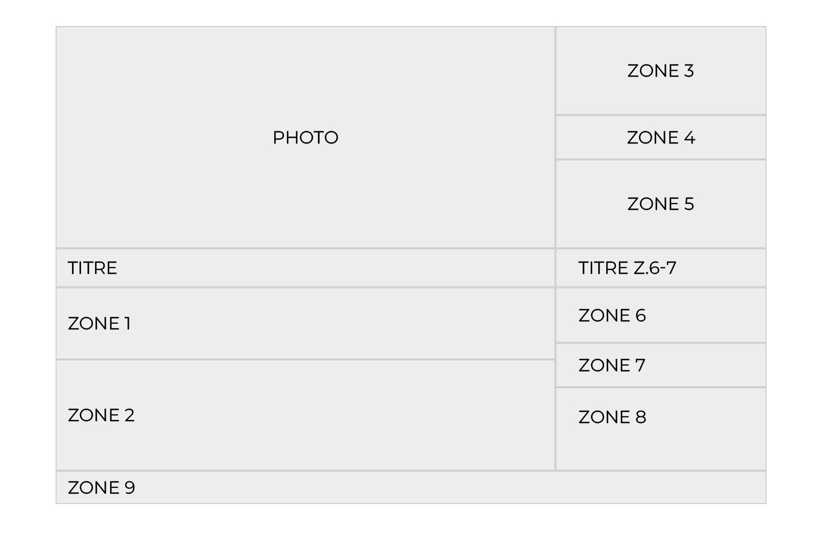Click the "ZONE 3" text label
The width and height of the screenshot is (822, 536).
point(661,71)
